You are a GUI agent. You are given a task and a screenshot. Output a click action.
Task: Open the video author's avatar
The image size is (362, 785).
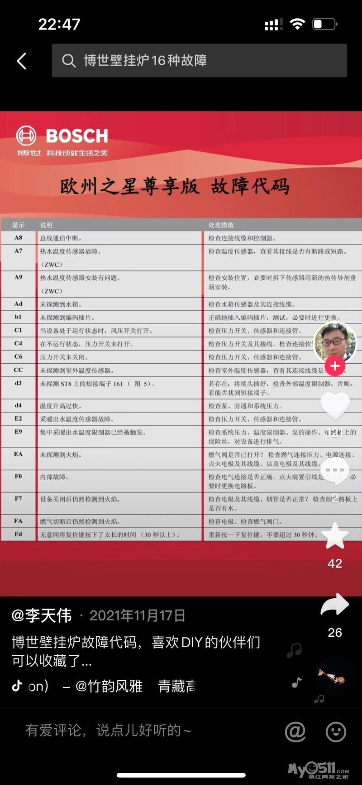(335, 344)
